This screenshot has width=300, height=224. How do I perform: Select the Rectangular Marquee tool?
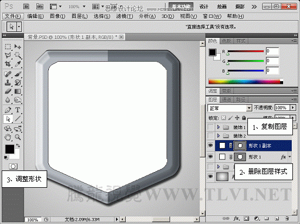coord(8,47)
